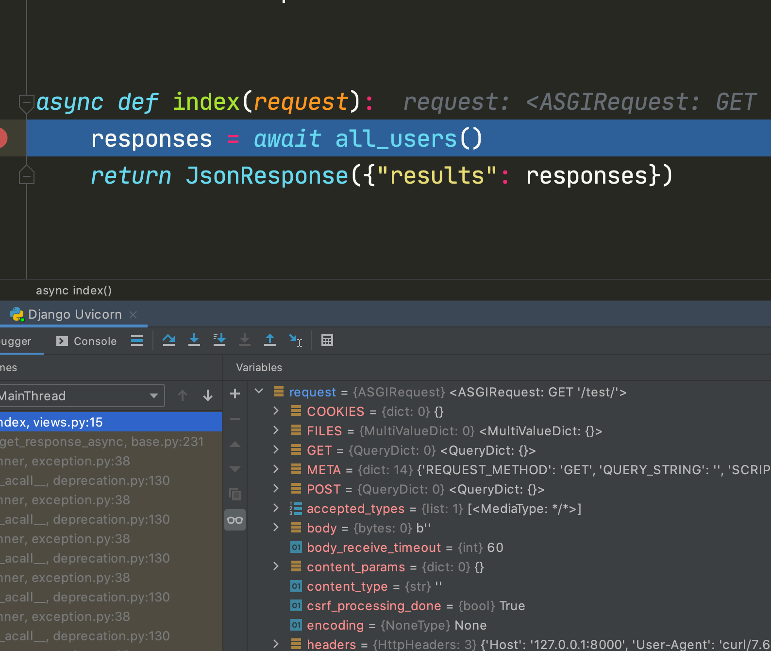The height and width of the screenshot is (651, 771).
Task: Add a new watch with plus icon
Action: [x=235, y=394]
